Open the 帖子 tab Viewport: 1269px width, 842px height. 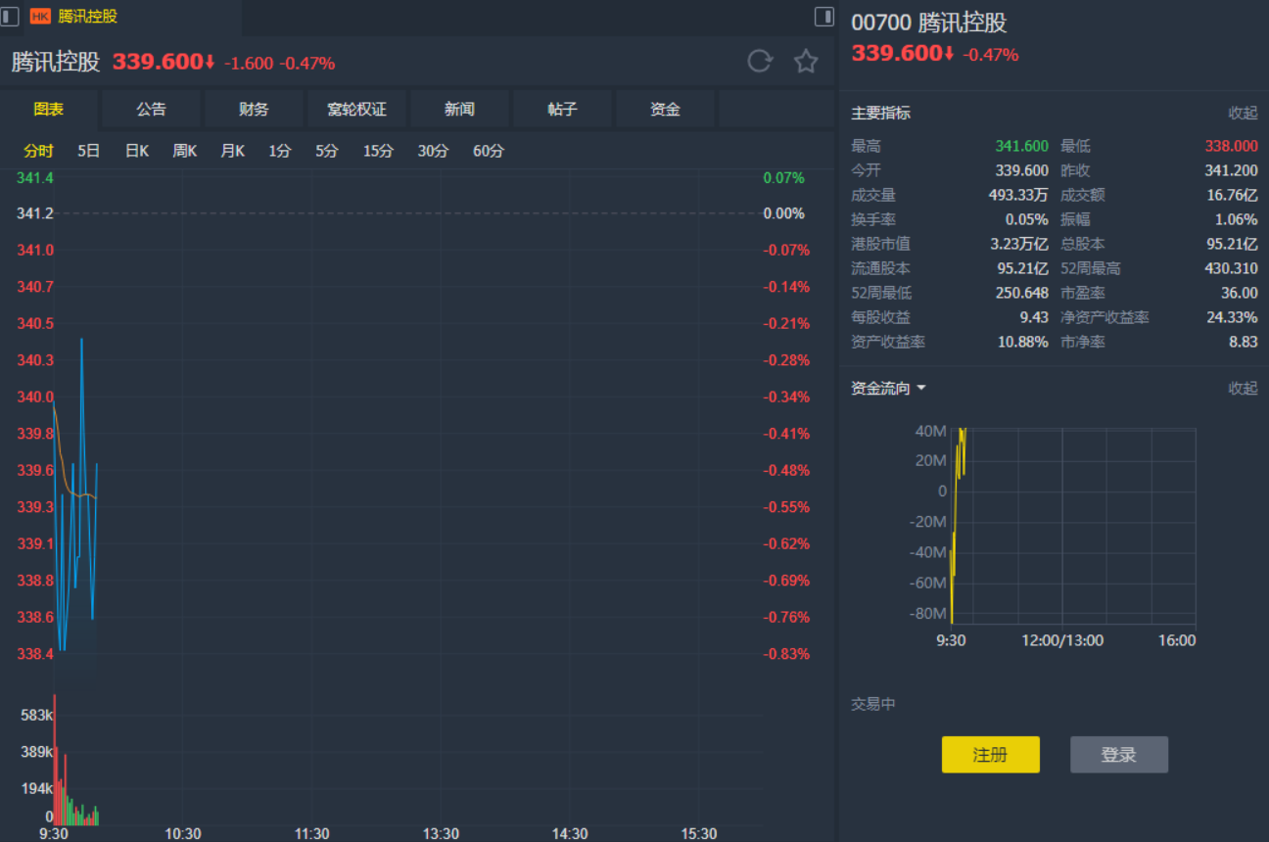pyautogui.click(x=563, y=110)
